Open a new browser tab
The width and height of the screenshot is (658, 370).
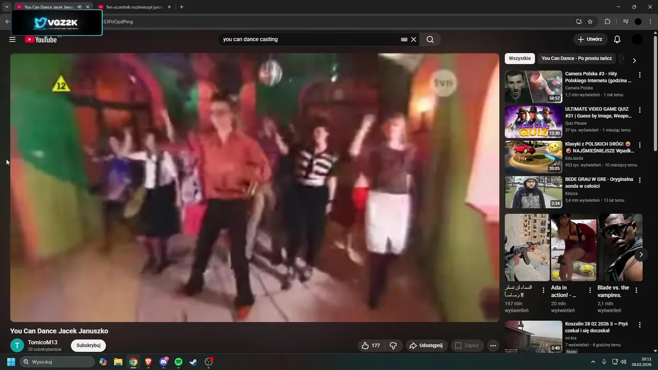pos(181,7)
